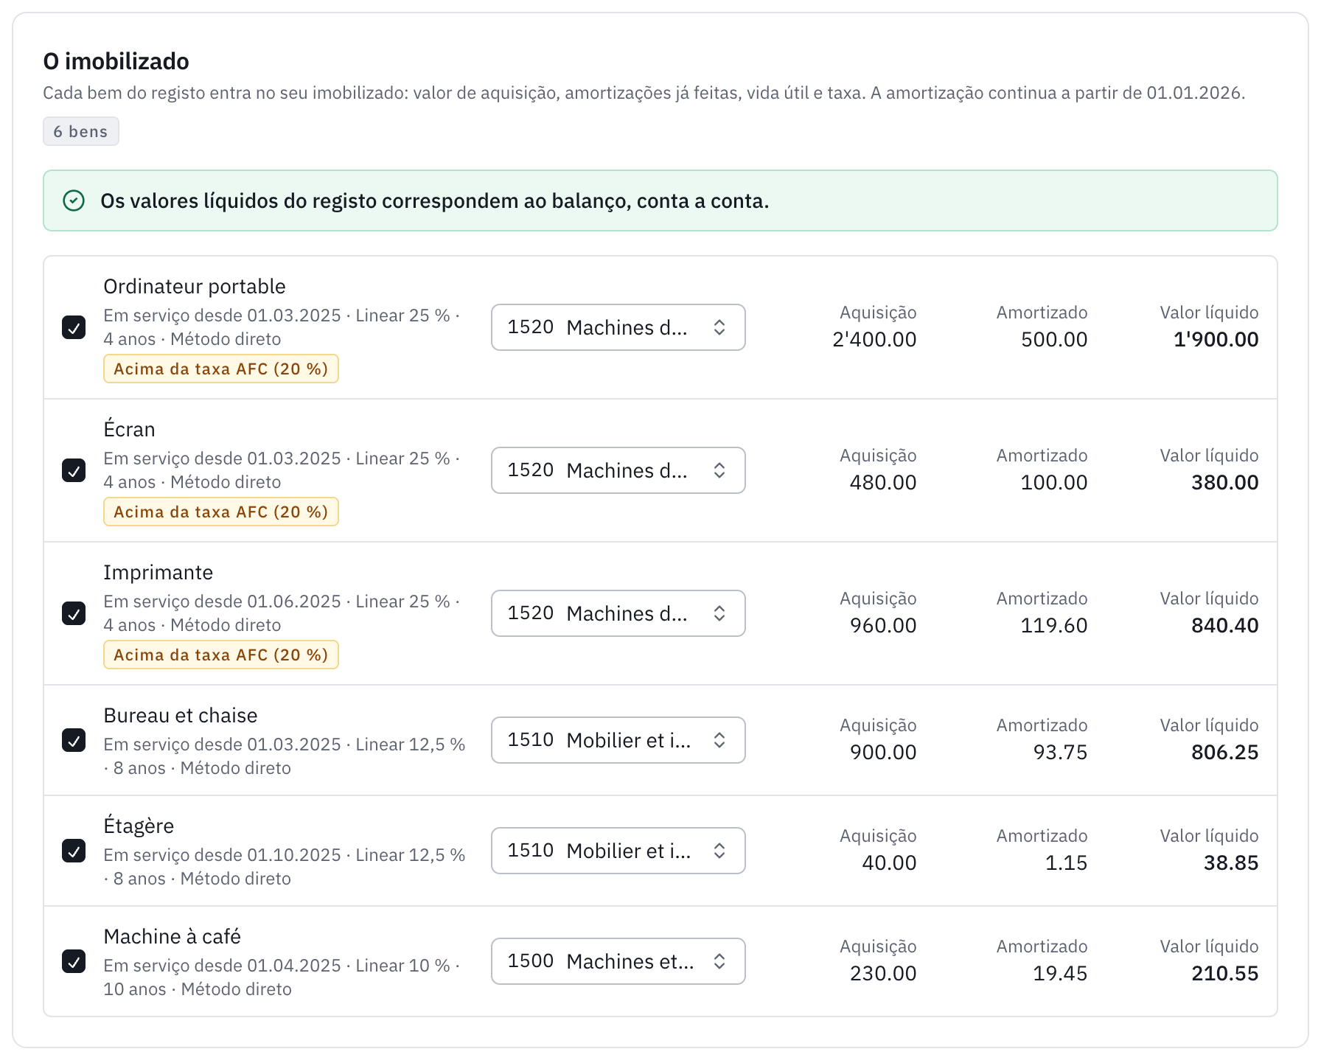Click AFC rate warning badge under Écran
The width and height of the screenshot is (1321, 1060).
(221, 512)
